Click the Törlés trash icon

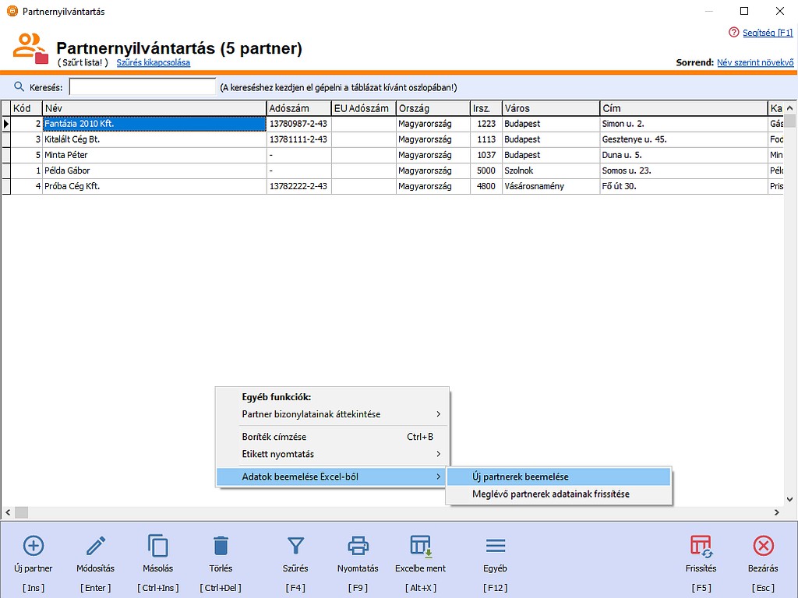click(221, 545)
